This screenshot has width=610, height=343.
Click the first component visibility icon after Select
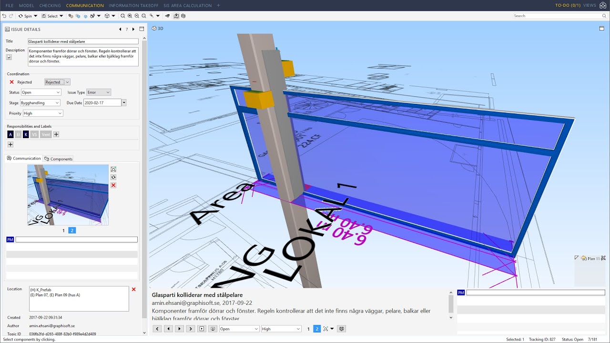[71, 16]
